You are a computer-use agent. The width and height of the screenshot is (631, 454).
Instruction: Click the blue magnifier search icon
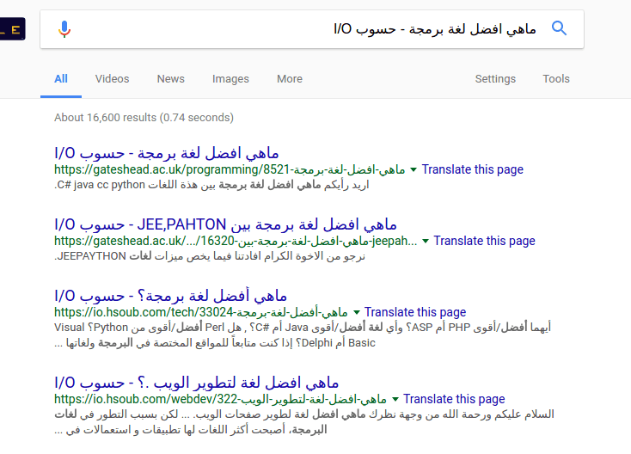point(559,28)
